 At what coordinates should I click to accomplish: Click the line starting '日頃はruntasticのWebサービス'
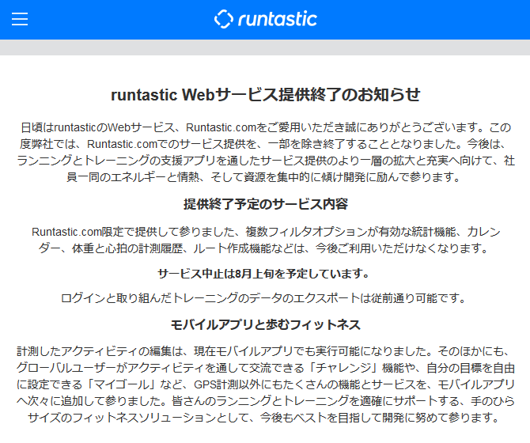[265, 127]
